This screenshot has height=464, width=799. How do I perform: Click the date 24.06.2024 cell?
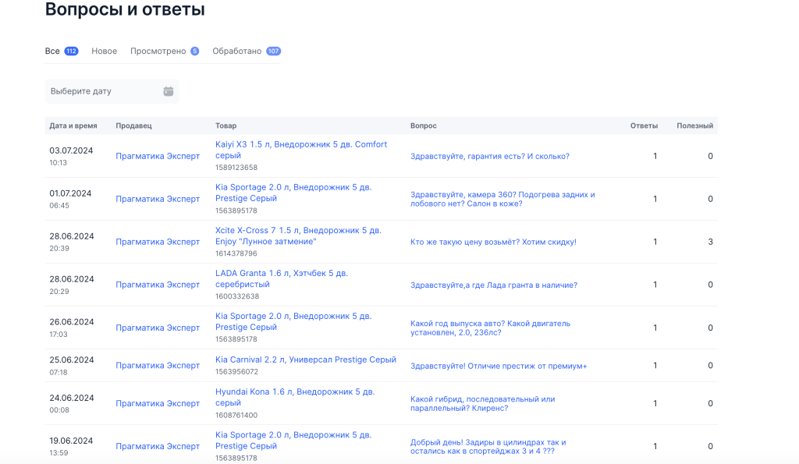[x=71, y=398]
